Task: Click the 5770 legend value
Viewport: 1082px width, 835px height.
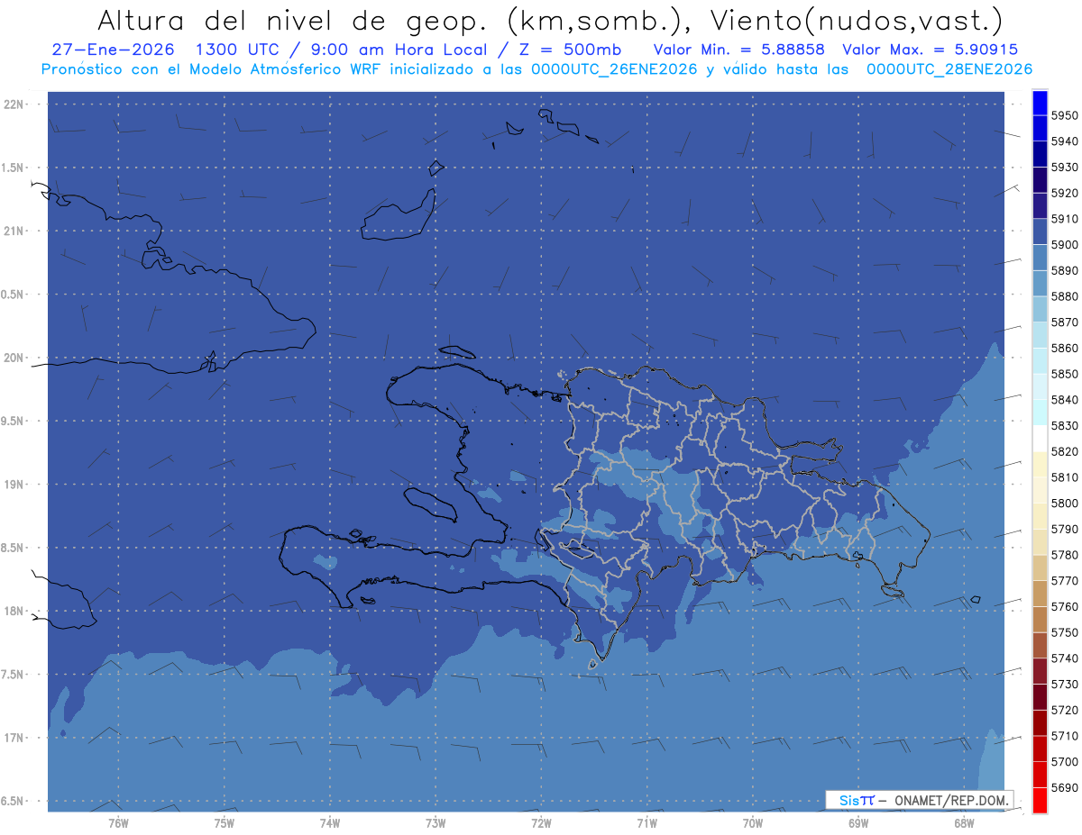Action: point(1064,581)
